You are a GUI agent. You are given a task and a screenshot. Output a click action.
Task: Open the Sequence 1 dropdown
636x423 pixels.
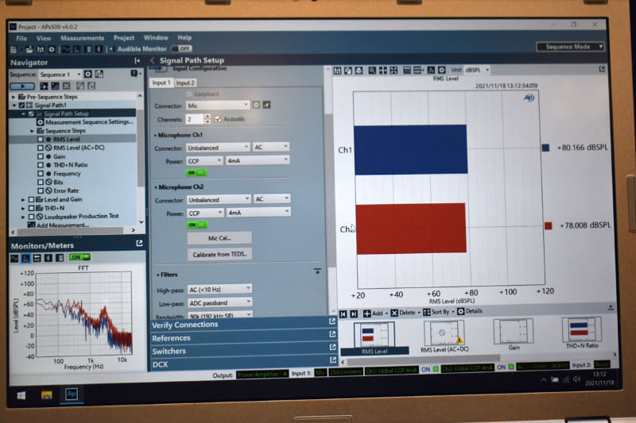(x=60, y=75)
